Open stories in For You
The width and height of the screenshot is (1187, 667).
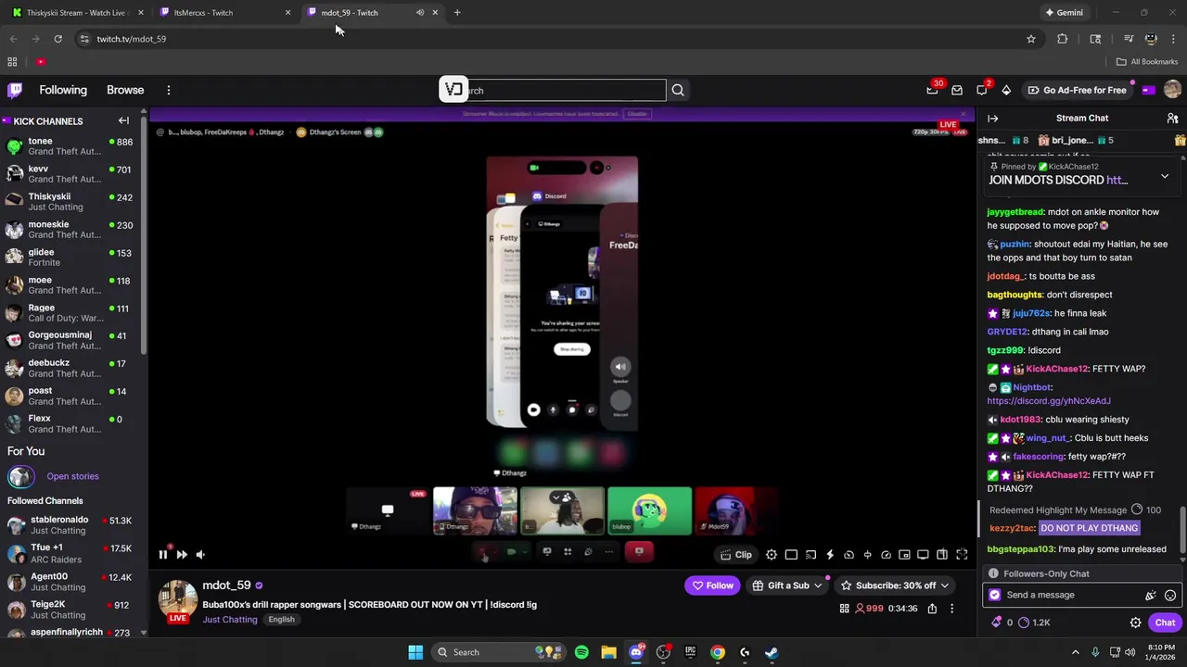tap(72, 476)
